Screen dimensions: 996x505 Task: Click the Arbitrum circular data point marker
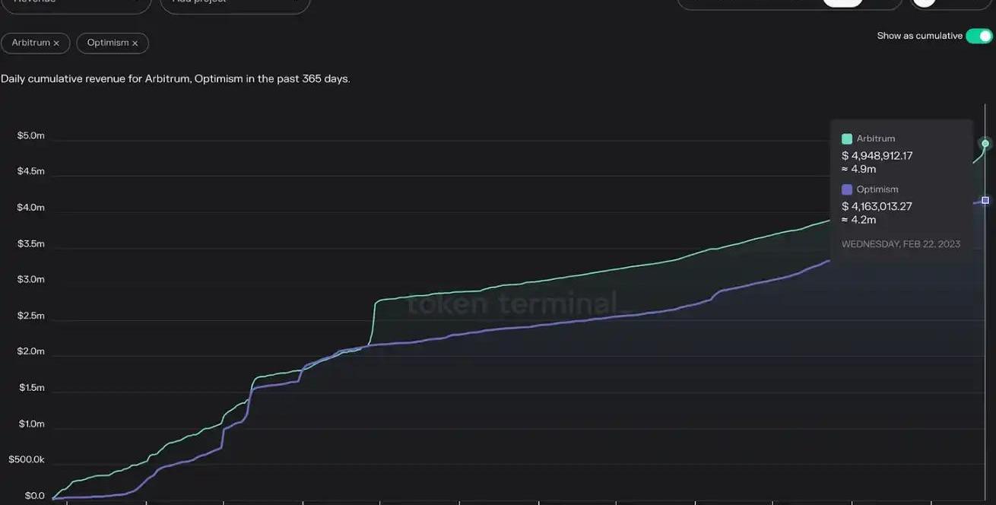[985, 143]
